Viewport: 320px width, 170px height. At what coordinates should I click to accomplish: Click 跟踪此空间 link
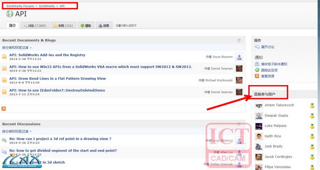coord(269,70)
